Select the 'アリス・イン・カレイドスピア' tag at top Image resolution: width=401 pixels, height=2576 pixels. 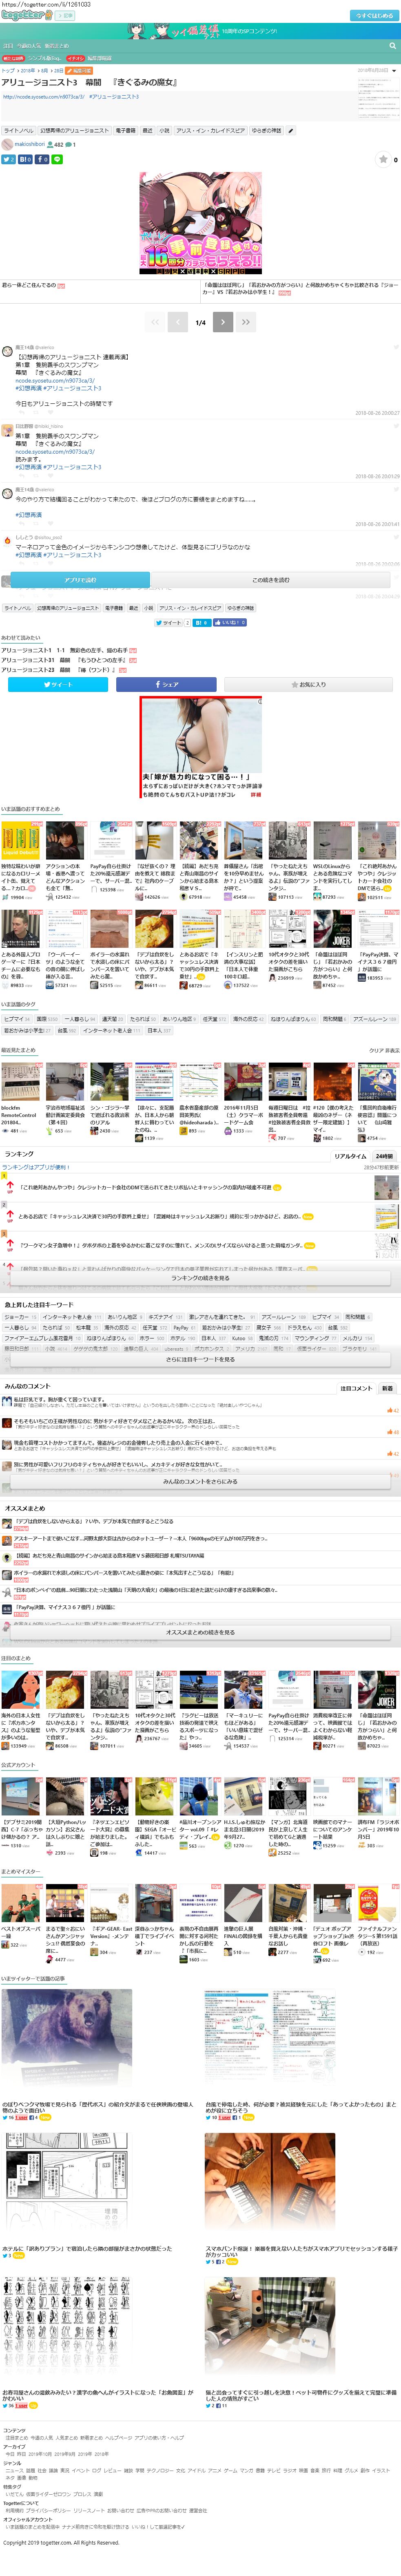coord(210,131)
